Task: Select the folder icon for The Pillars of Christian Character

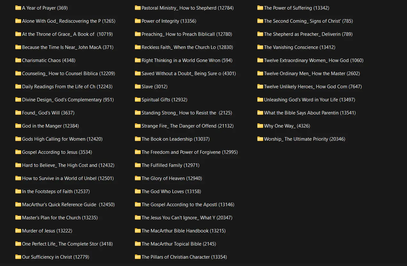Action: 138,257
